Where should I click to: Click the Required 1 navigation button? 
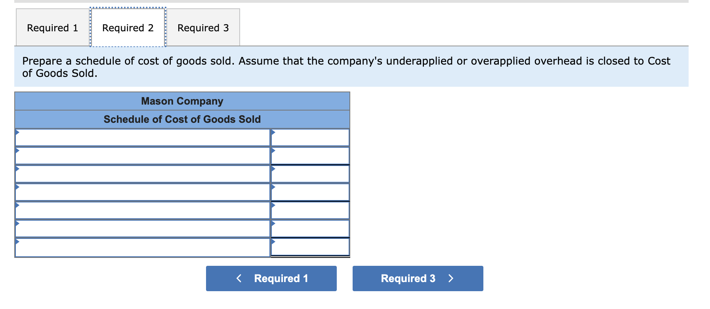[271, 278]
